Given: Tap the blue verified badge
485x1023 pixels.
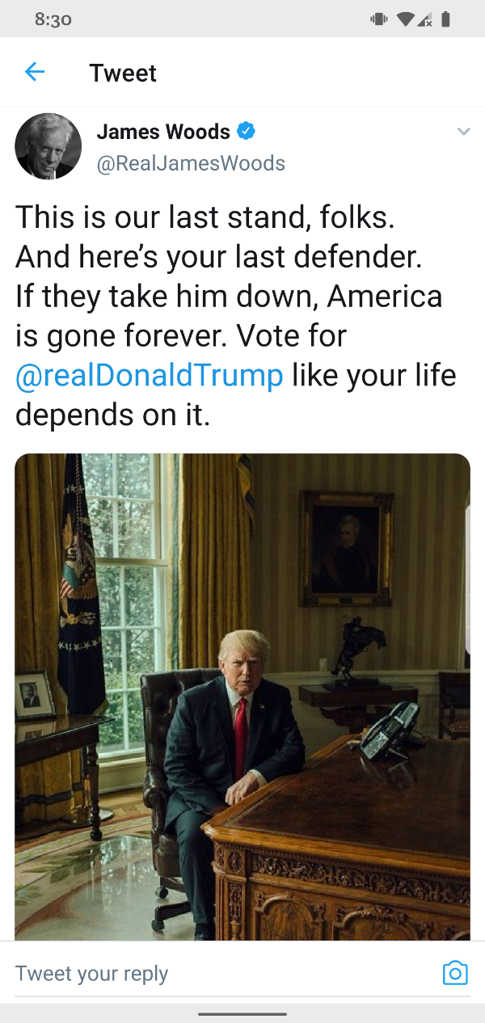Looking at the screenshot, I should point(247,130).
